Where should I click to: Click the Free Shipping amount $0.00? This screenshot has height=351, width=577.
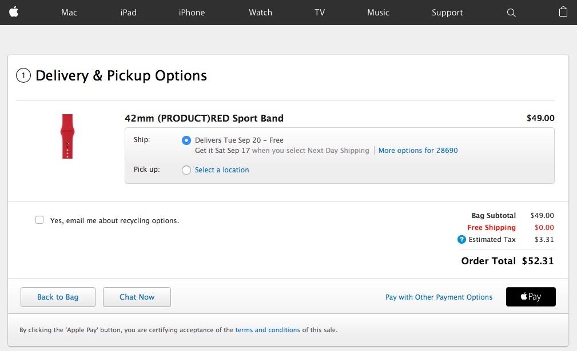tap(544, 228)
